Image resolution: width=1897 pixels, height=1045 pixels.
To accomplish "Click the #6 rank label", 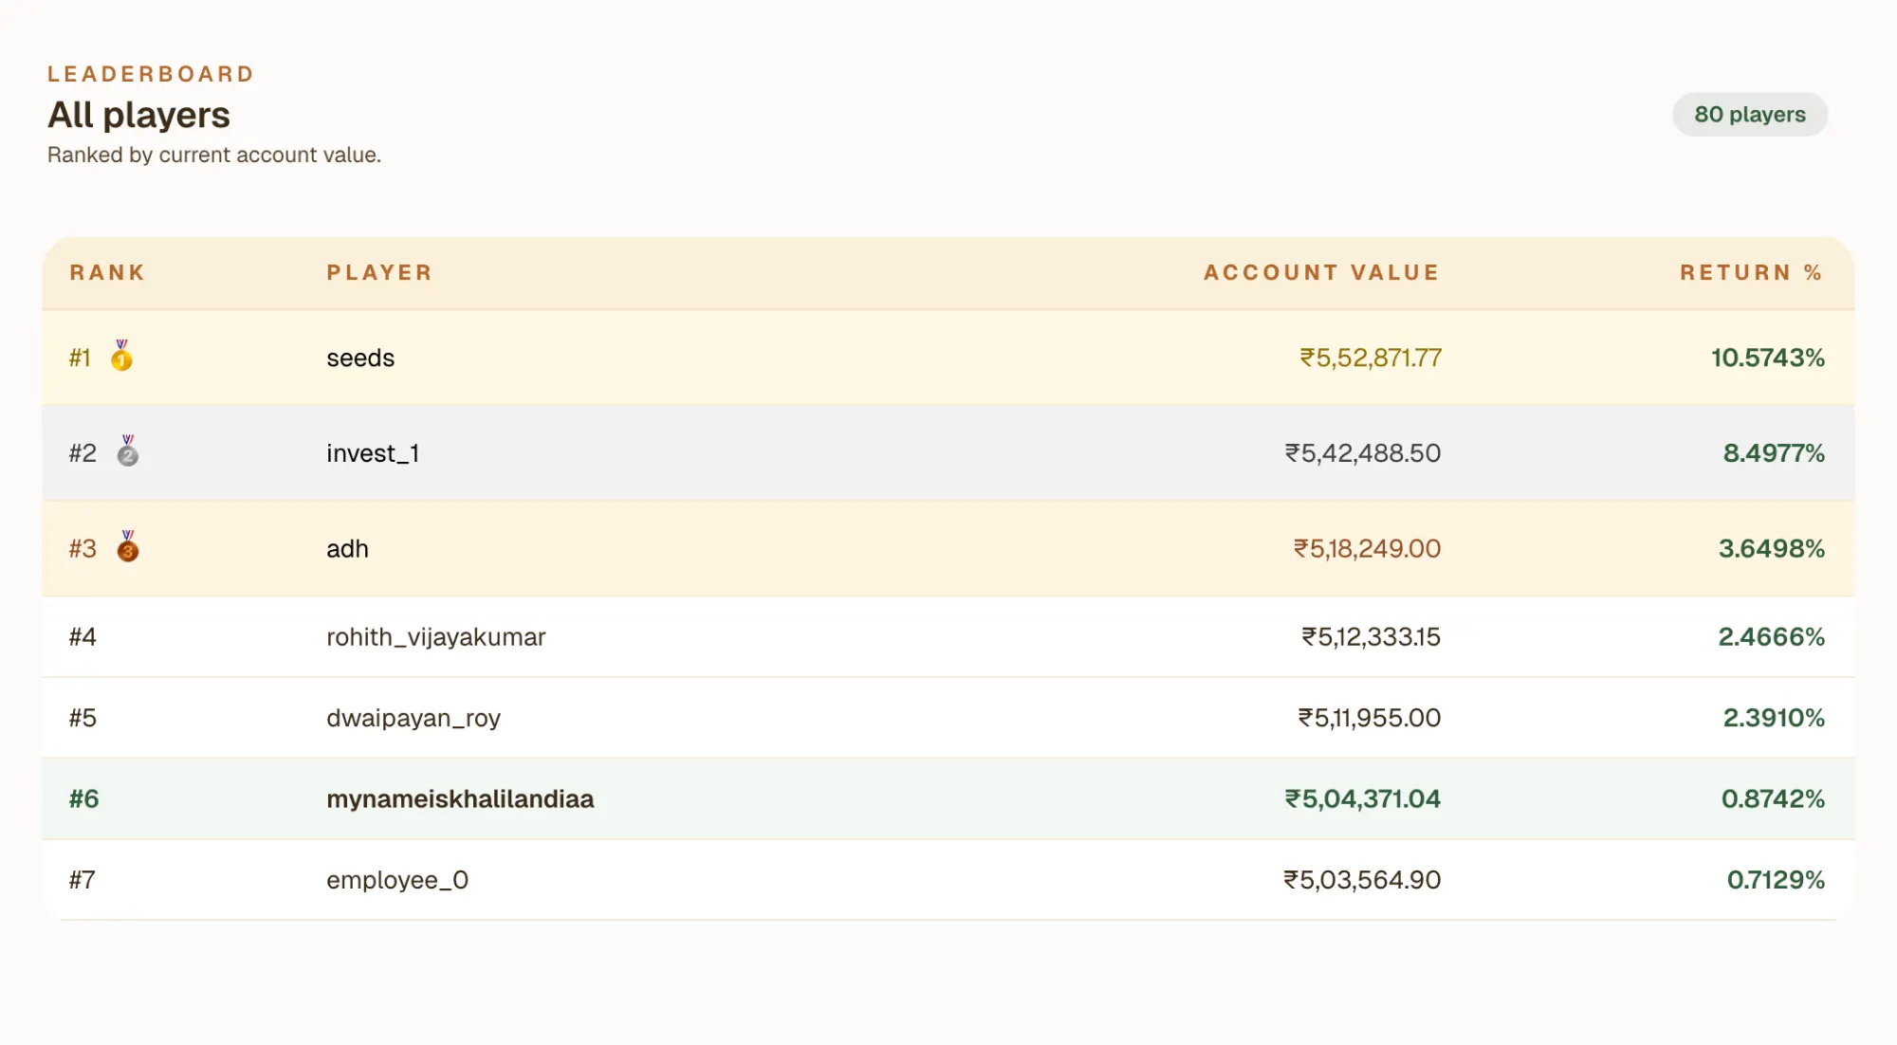I will 83,799.
